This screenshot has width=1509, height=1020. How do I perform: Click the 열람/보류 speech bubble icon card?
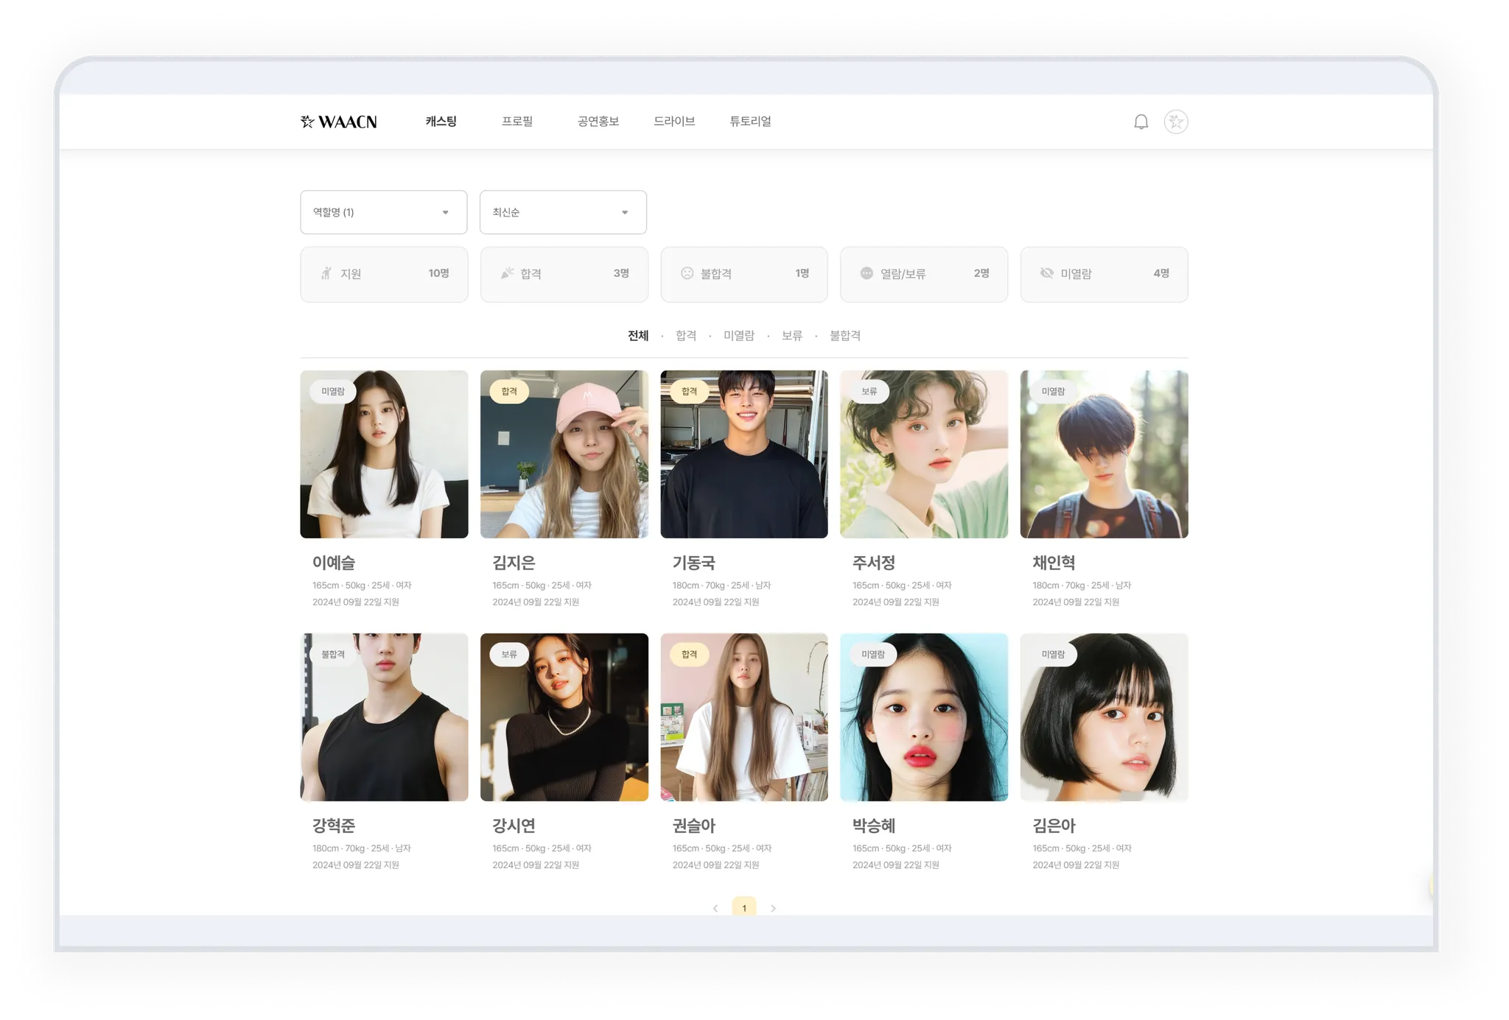[x=923, y=274]
